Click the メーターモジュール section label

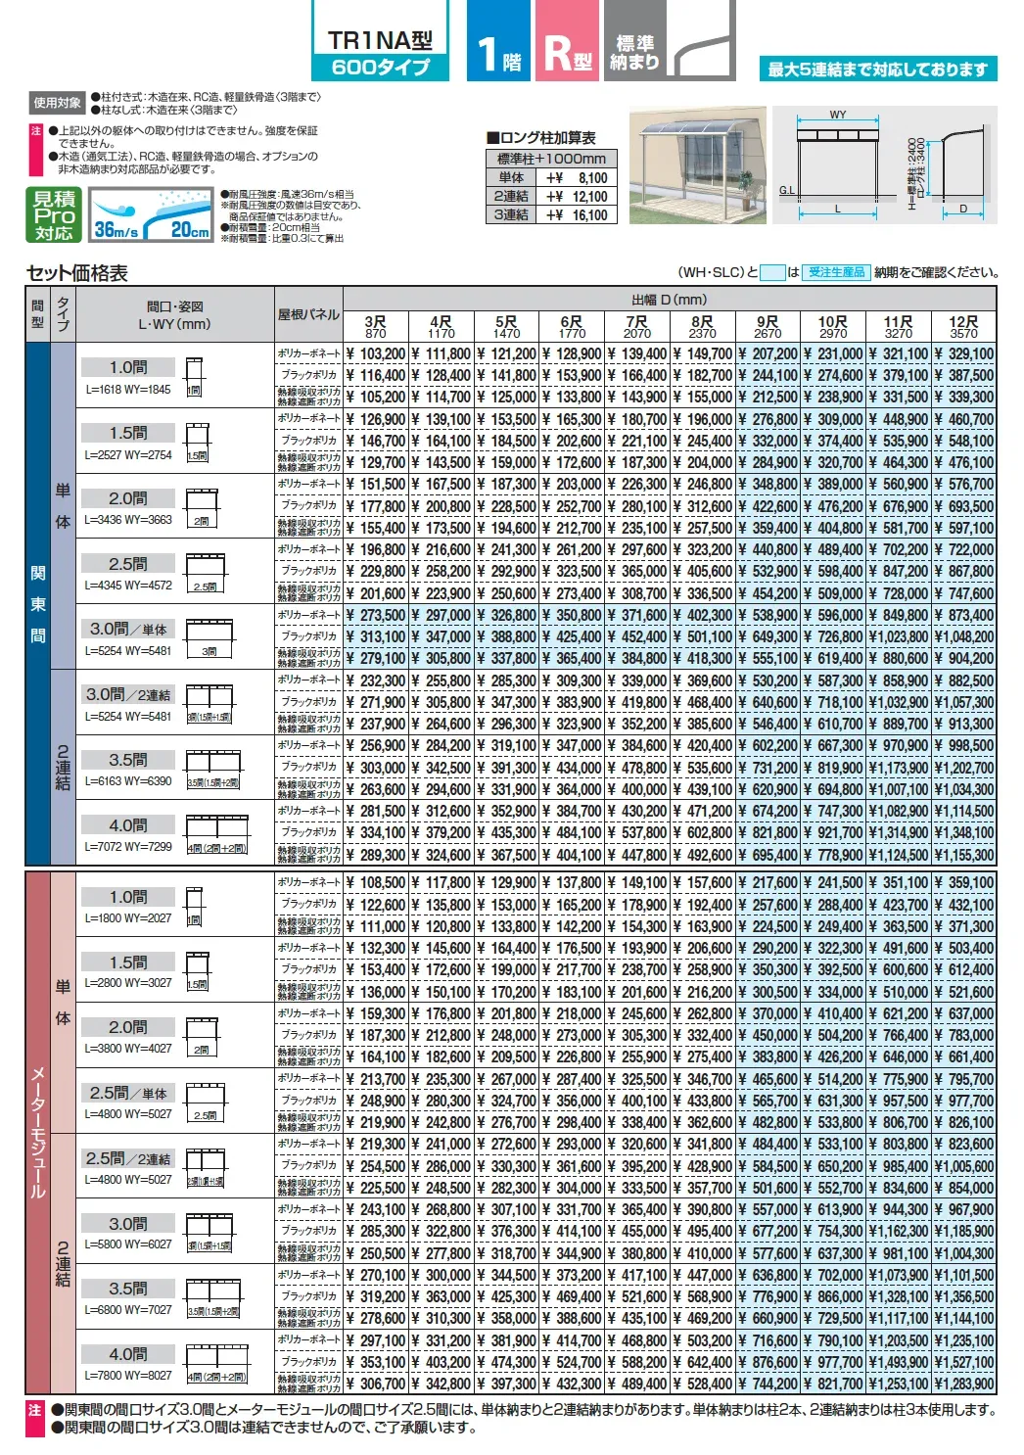38,1133
